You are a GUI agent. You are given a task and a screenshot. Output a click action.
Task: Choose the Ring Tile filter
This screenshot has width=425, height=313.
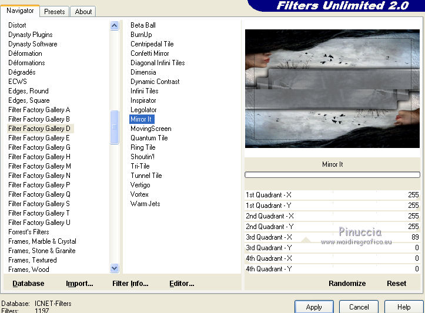(143, 147)
